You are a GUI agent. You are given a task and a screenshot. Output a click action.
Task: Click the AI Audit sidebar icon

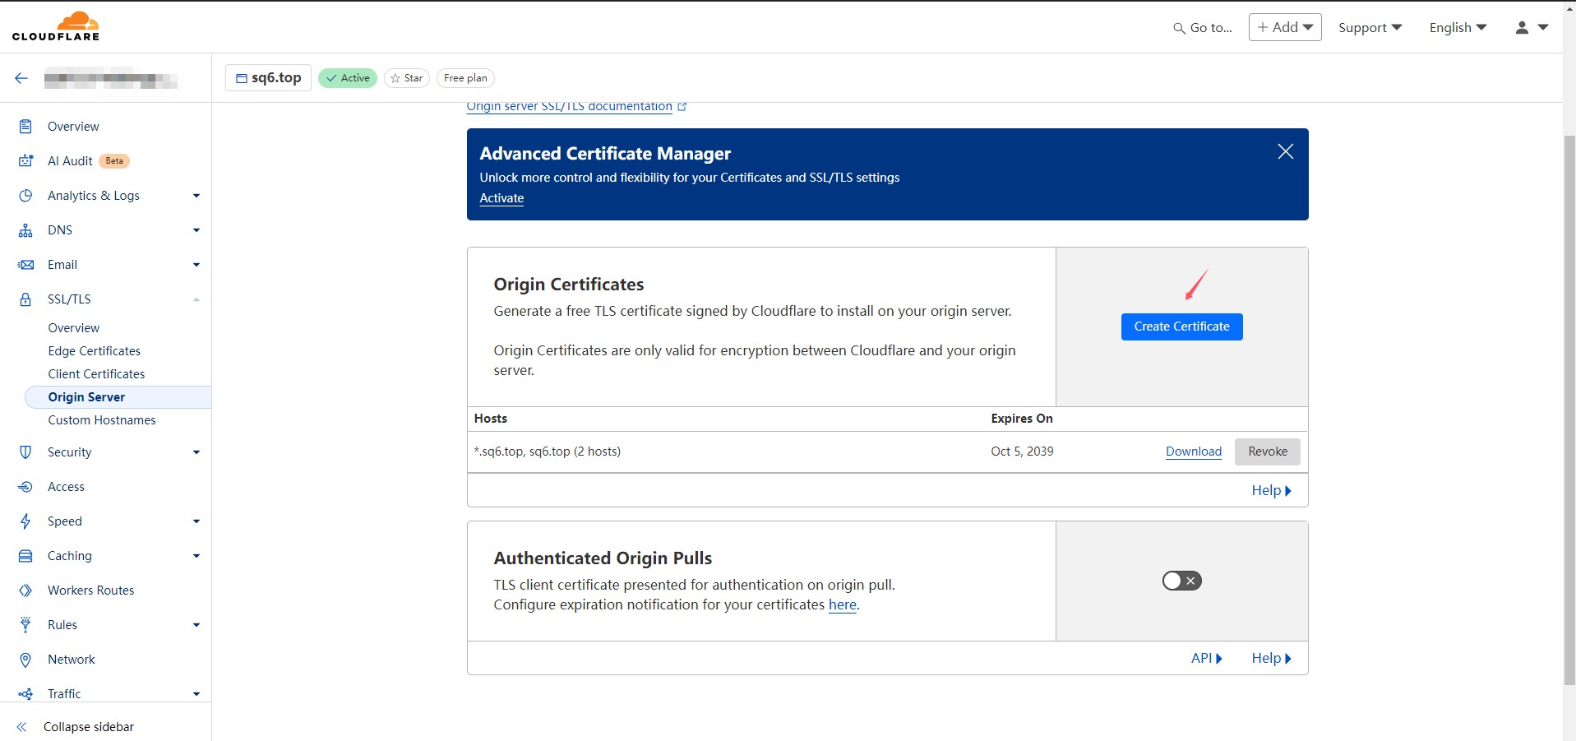point(25,161)
